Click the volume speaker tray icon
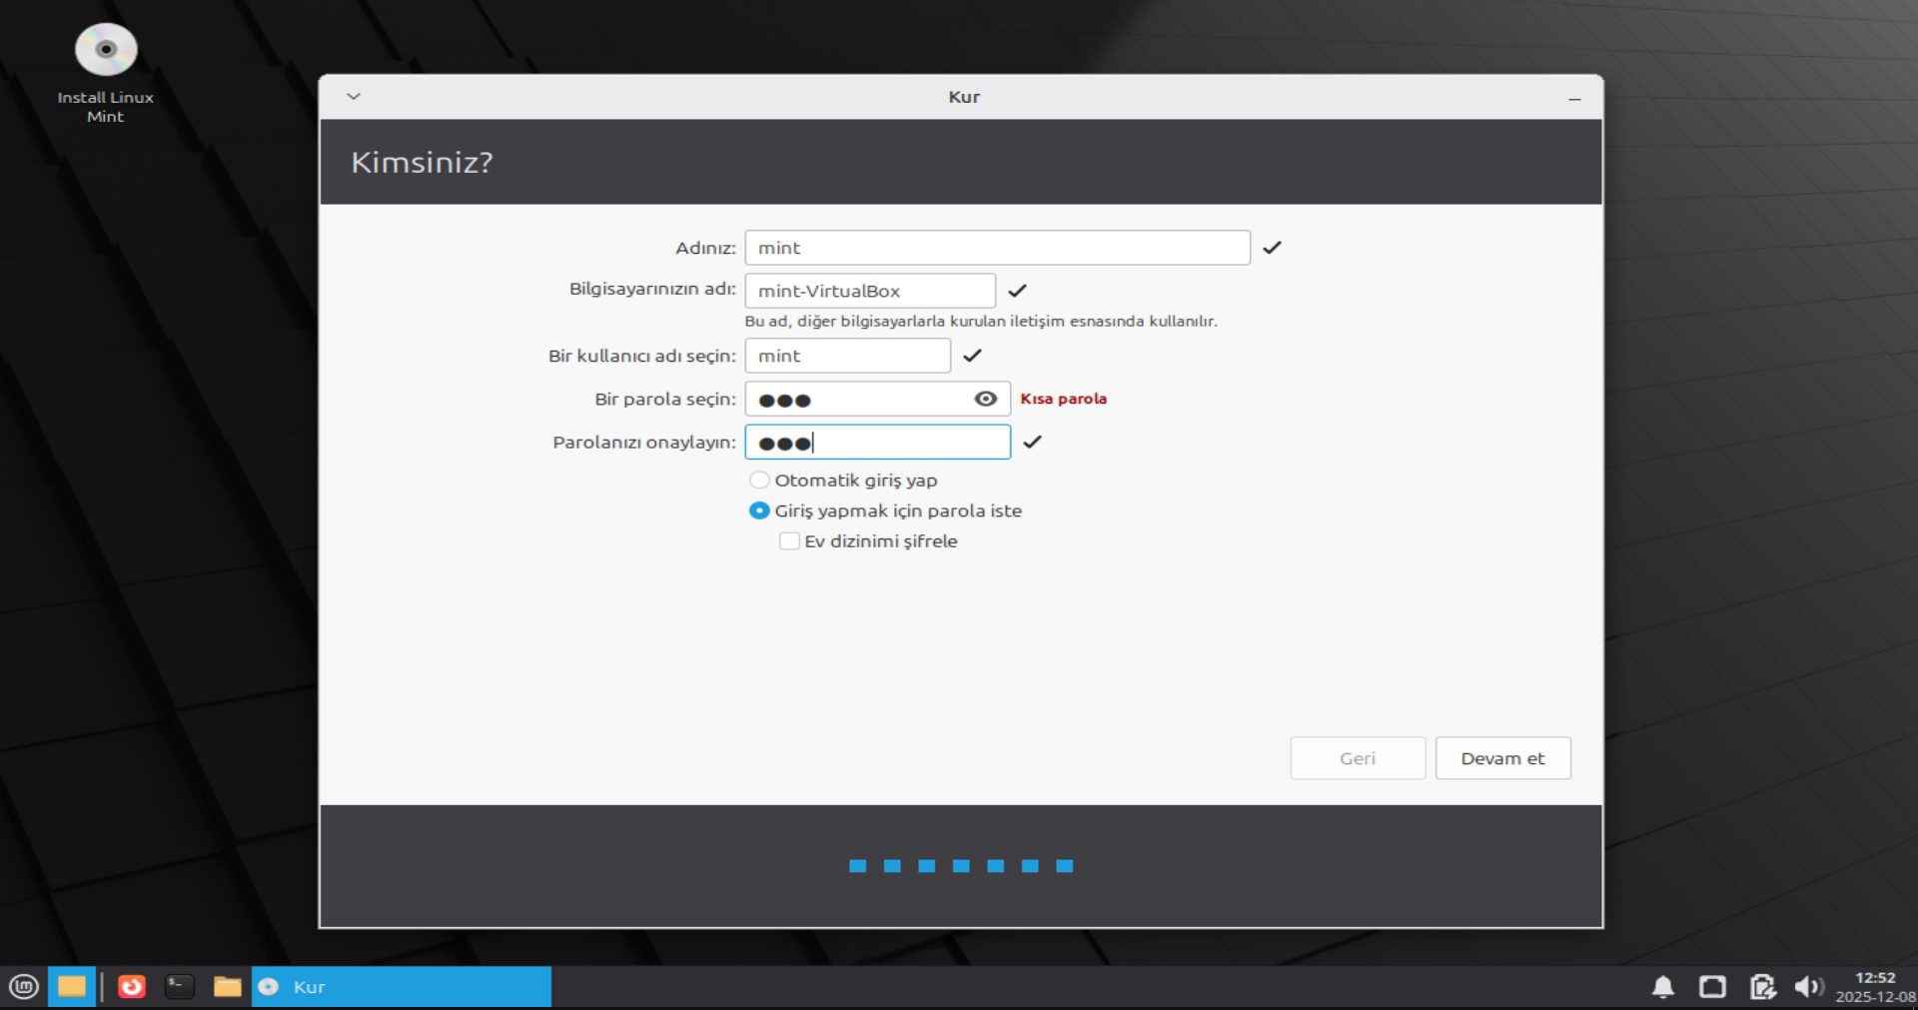The image size is (1918, 1010). click(x=1807, y=987)
